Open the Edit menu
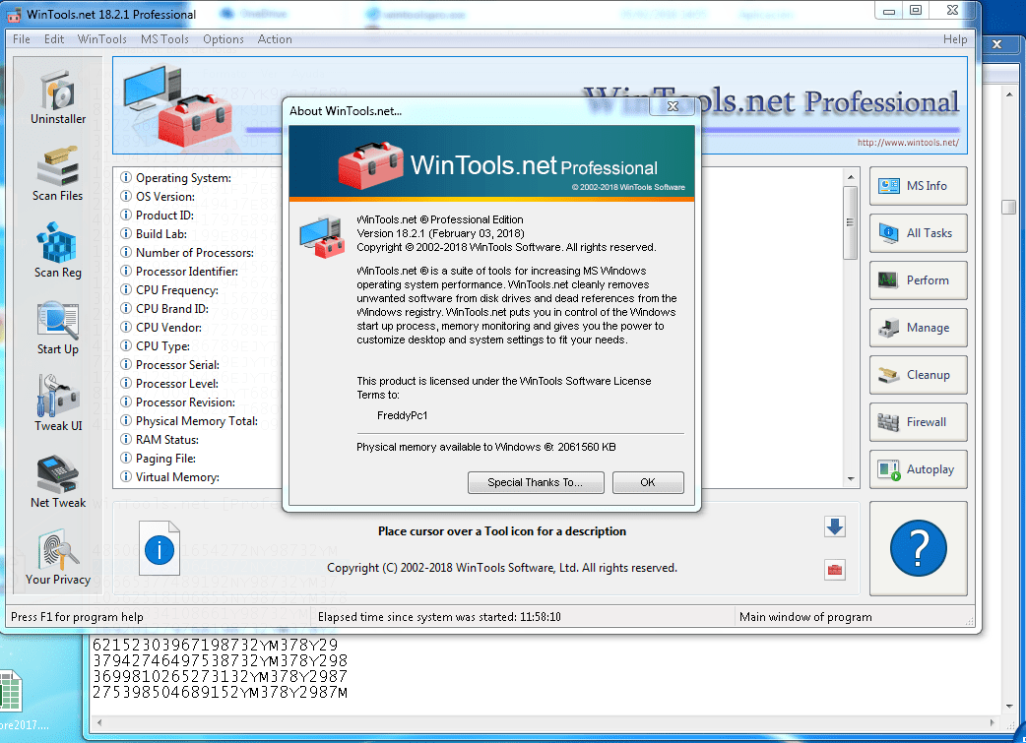 54,39
